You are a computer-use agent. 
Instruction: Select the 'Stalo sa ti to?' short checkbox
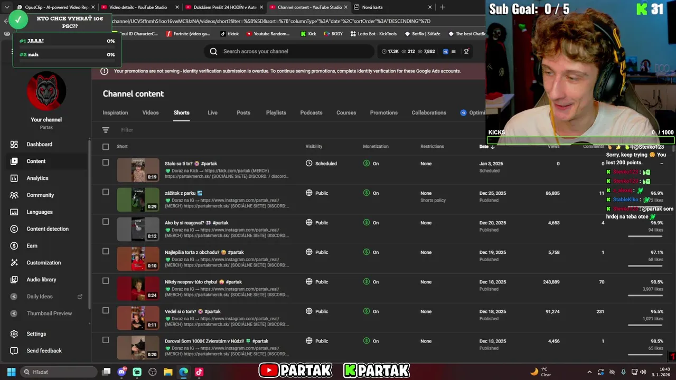106,163
